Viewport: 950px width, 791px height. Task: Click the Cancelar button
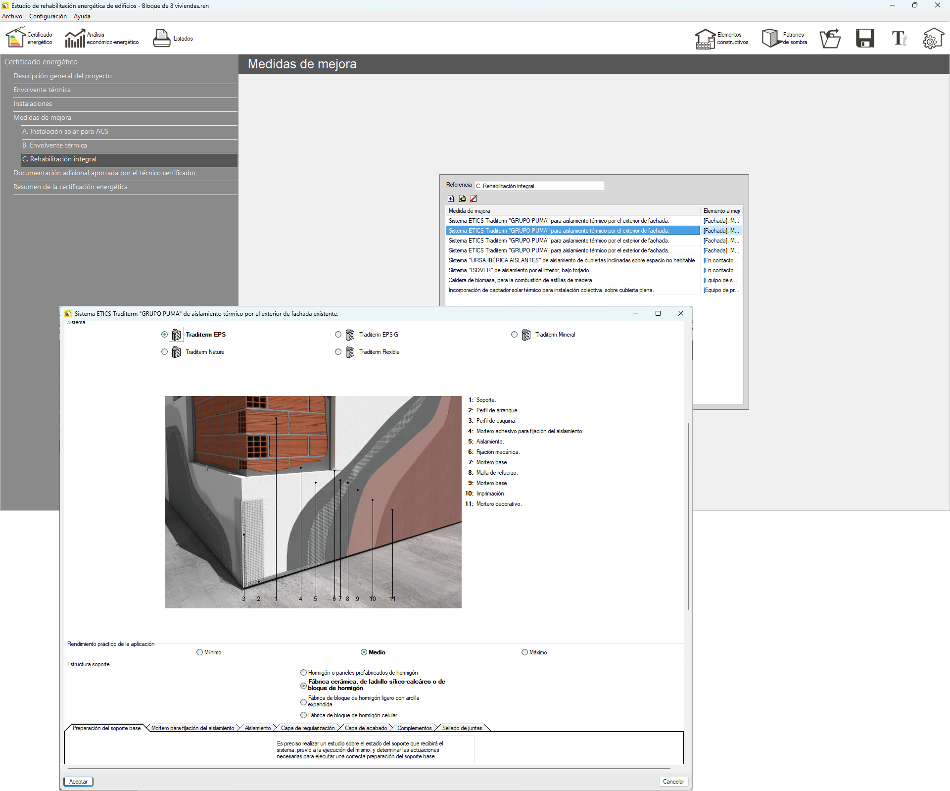click(673, 782)
